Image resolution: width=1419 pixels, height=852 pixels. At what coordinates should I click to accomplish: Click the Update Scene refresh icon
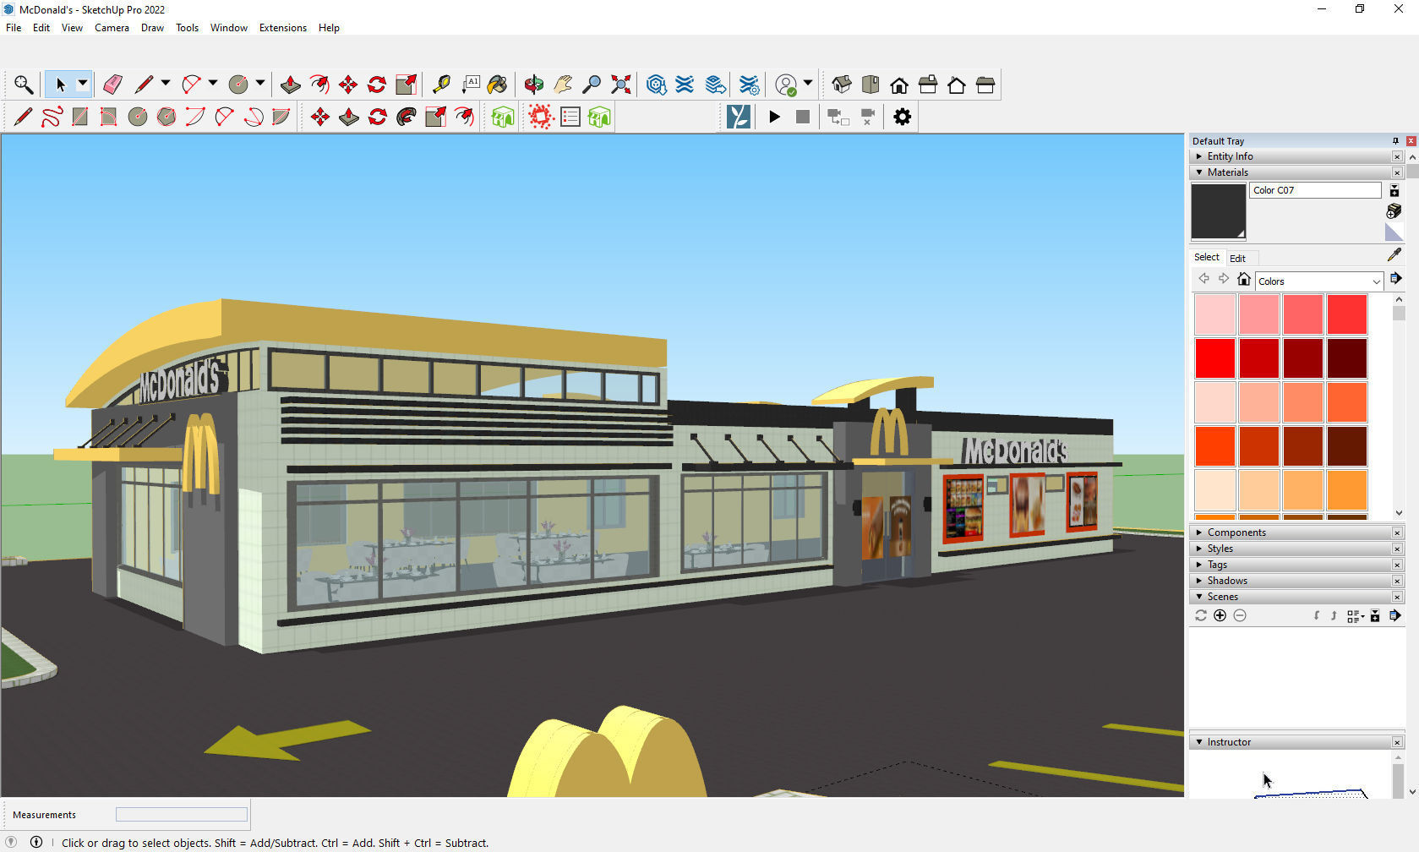pos(1201,615)
